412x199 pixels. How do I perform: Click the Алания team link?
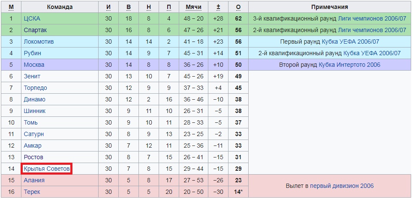tap(34, 181)
